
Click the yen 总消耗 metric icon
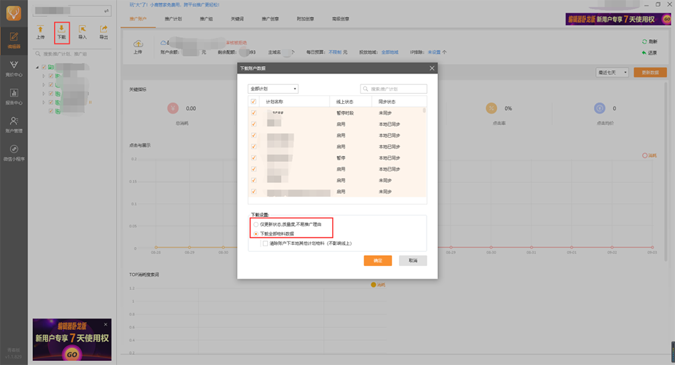point(173,109)
